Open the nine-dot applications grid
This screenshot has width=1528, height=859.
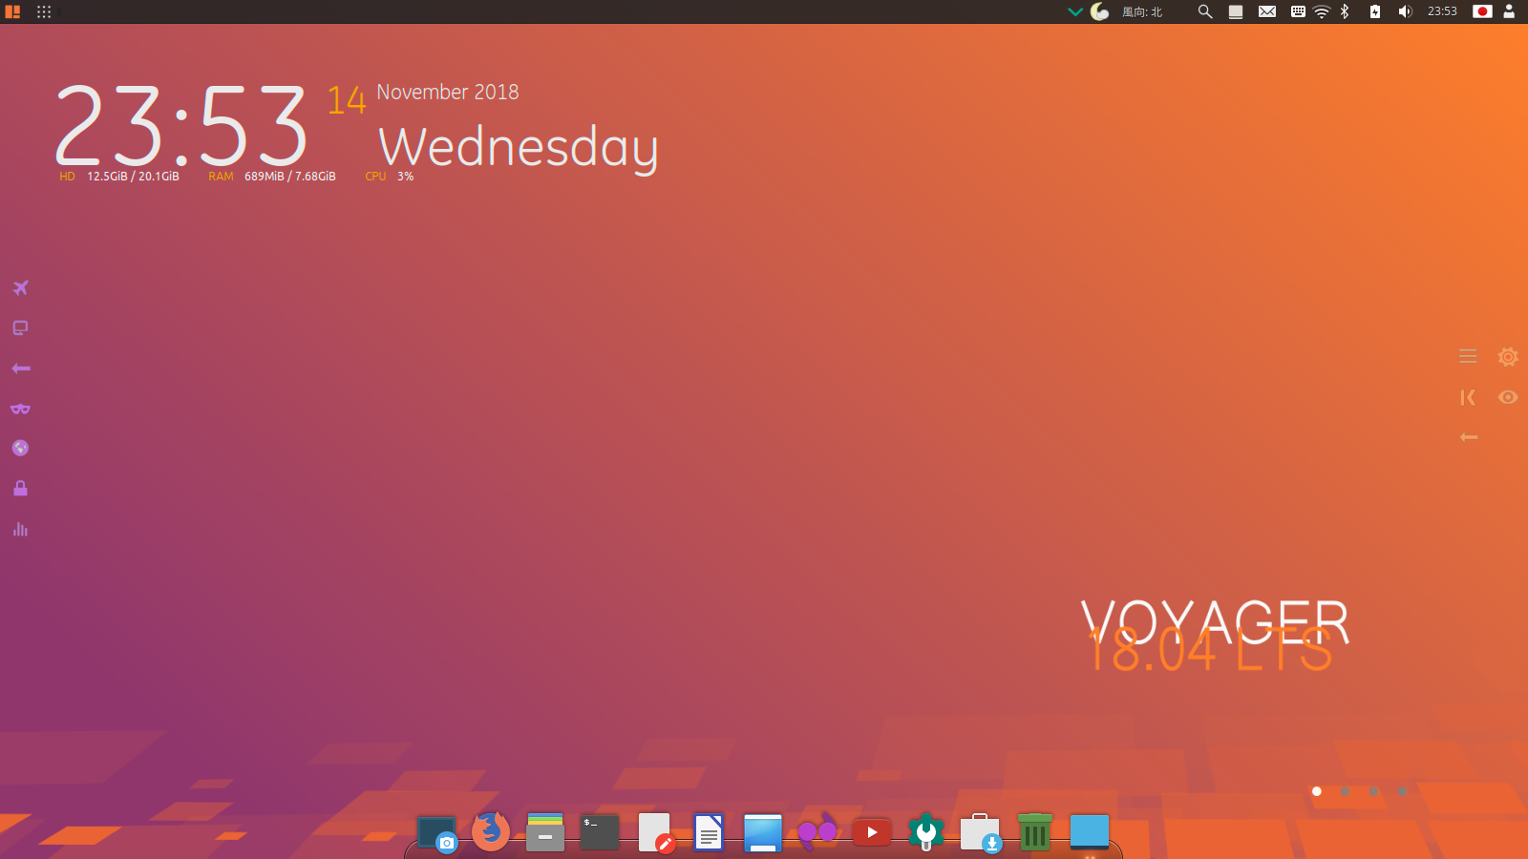44,11
